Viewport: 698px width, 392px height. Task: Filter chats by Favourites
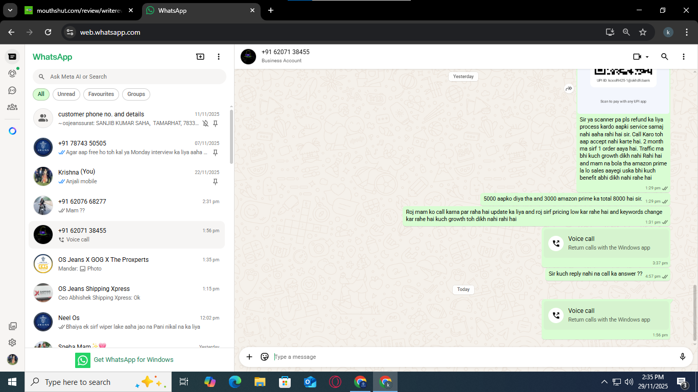point(101,94)
